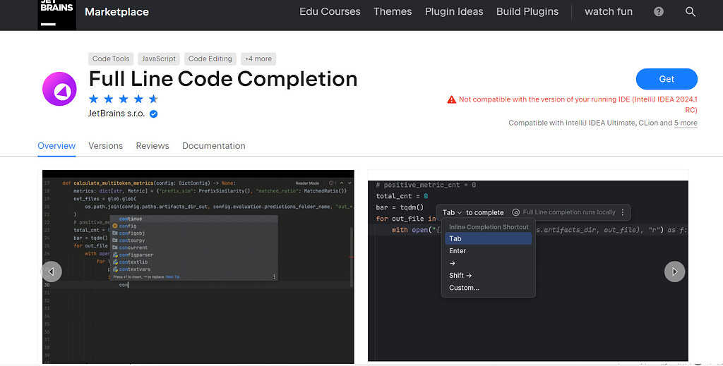The image size is (723, 366).
Task: Switch to the Versions tab
Action: point(106,145)
